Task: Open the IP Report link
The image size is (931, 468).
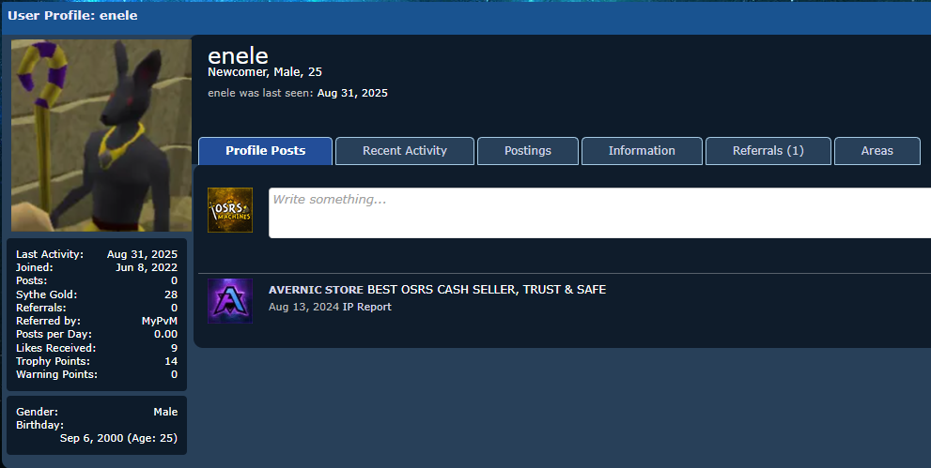Action: pyautogui.click(x=367, y=307)
